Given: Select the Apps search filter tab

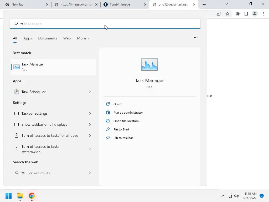Looking at the screenshot, I should [28, 38].
